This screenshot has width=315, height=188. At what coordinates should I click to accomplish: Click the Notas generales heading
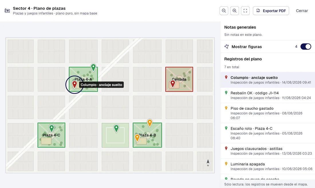(x=240, y=27)
